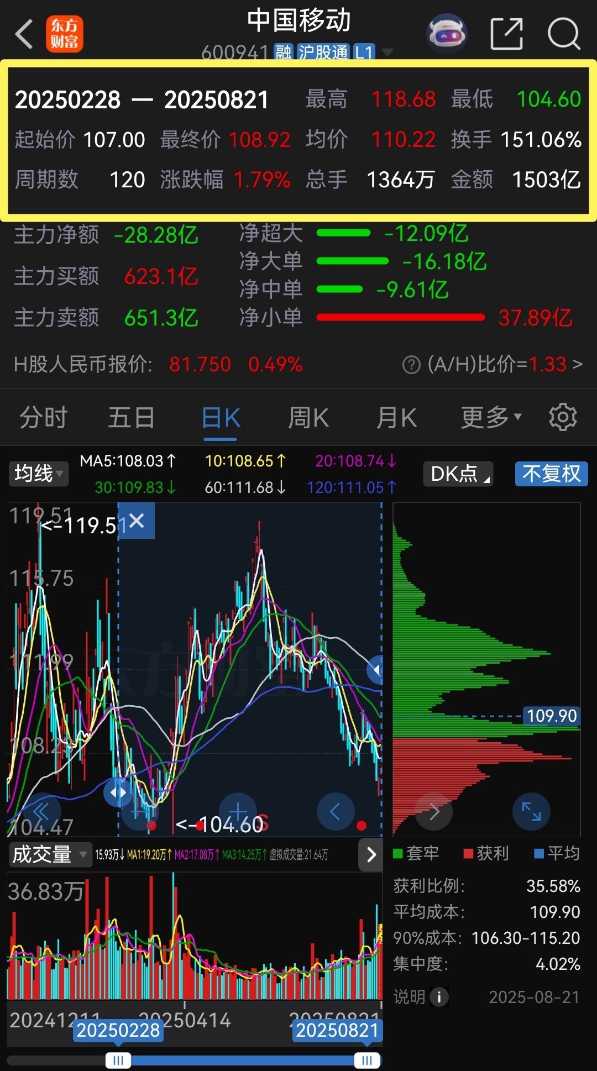597x1071 pixels.
Task: Tap the 说明 info icon
Action: (x=439, y=997)
